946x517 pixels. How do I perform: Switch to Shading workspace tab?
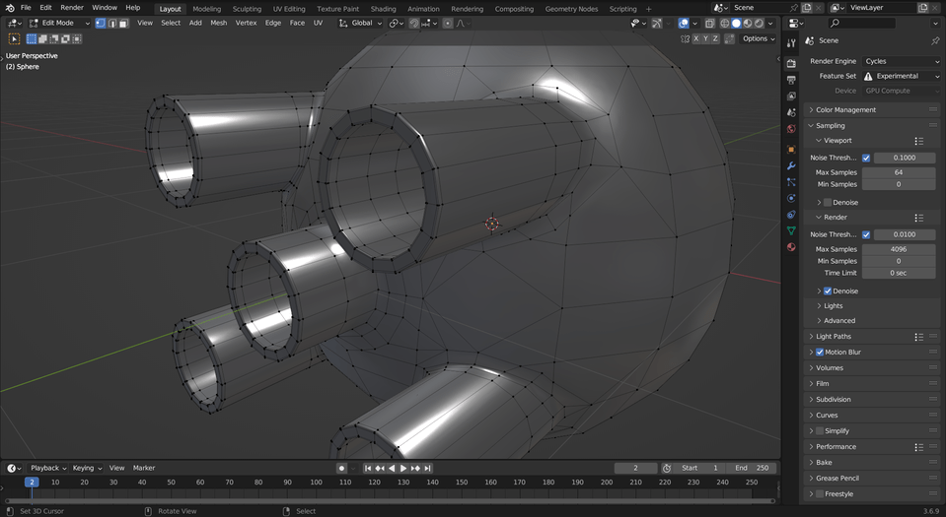[383, 9]
